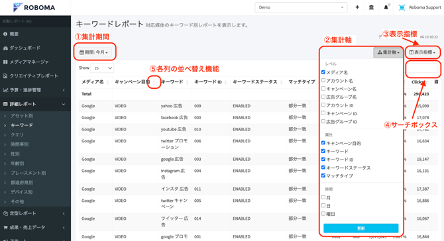Click the facebook 広告 keyword cell
The width and height of the screenshot is (444, 241).
click(174, 117)
